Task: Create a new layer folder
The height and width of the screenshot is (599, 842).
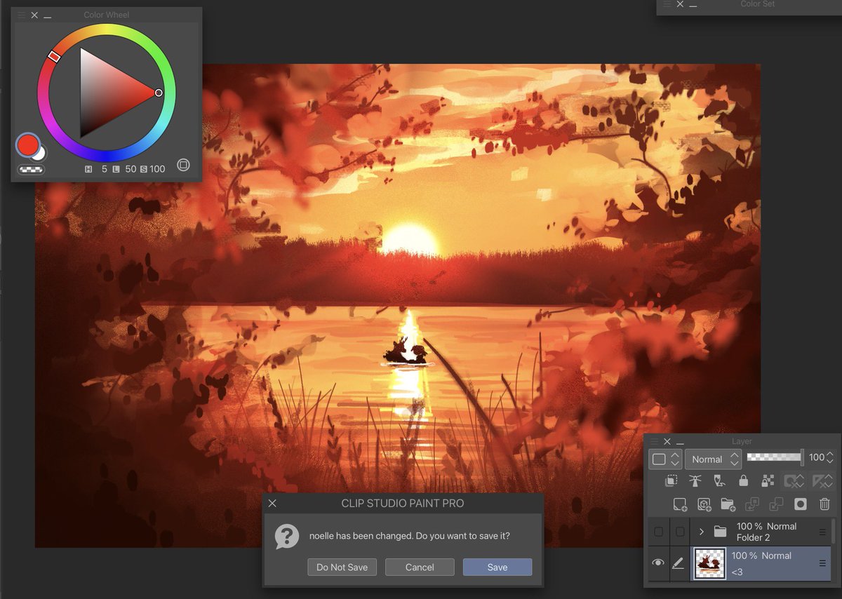Action: (728, 504)
